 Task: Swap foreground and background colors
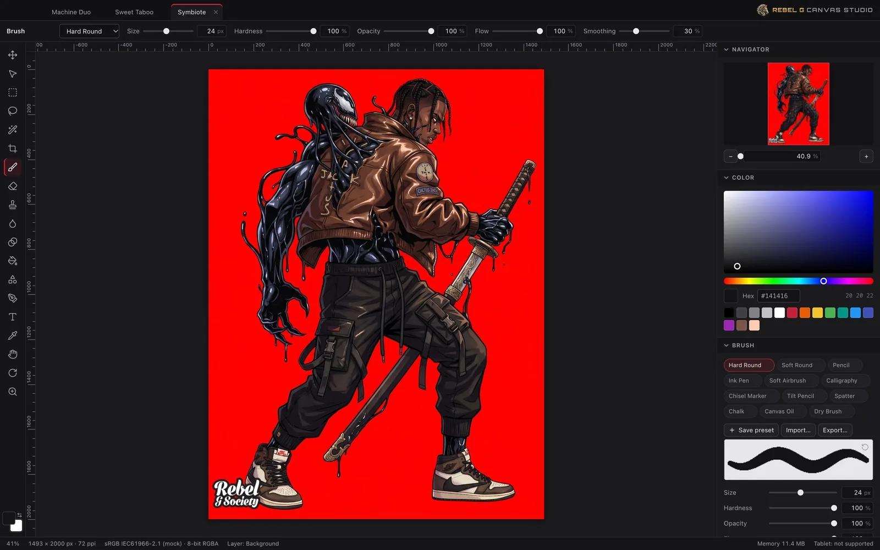(x=19, y=515)
